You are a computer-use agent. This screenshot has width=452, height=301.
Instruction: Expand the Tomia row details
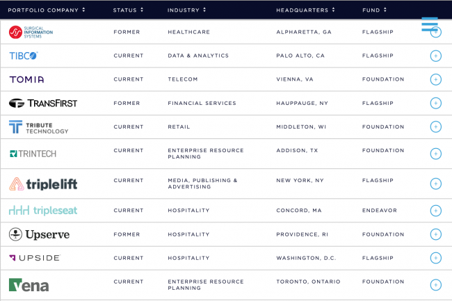pyautogui.click(x=435, y=79)
